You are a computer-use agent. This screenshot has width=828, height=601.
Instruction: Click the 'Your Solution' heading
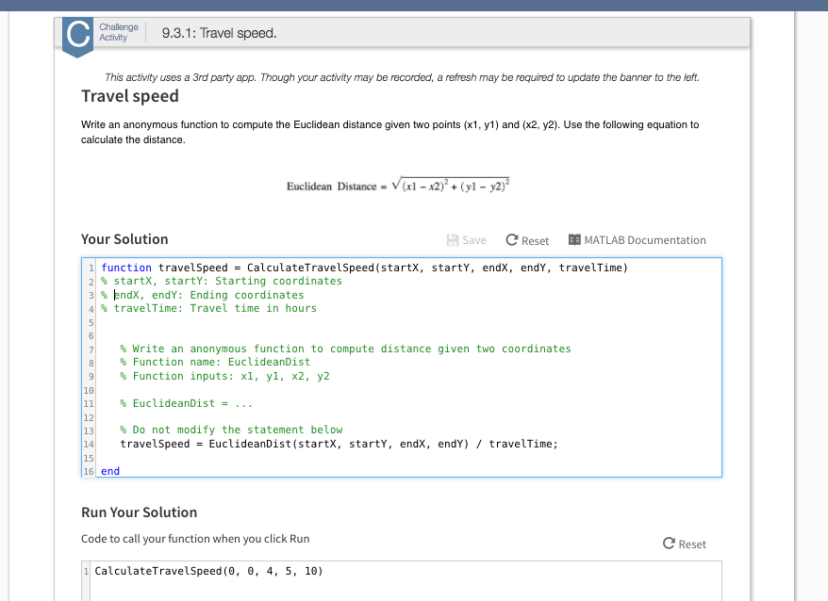tap(124, 239)
